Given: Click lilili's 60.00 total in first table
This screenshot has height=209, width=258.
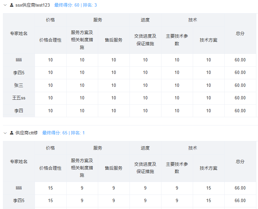Looking at the screenshot, I should point(240,60).
